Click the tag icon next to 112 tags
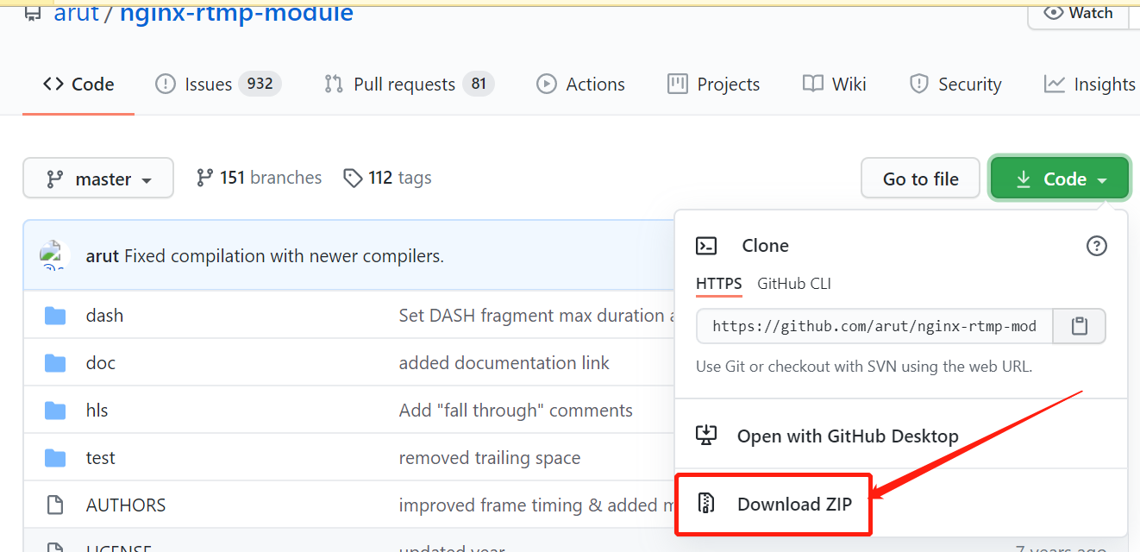 pyautogui.click(x=354, y=178)
